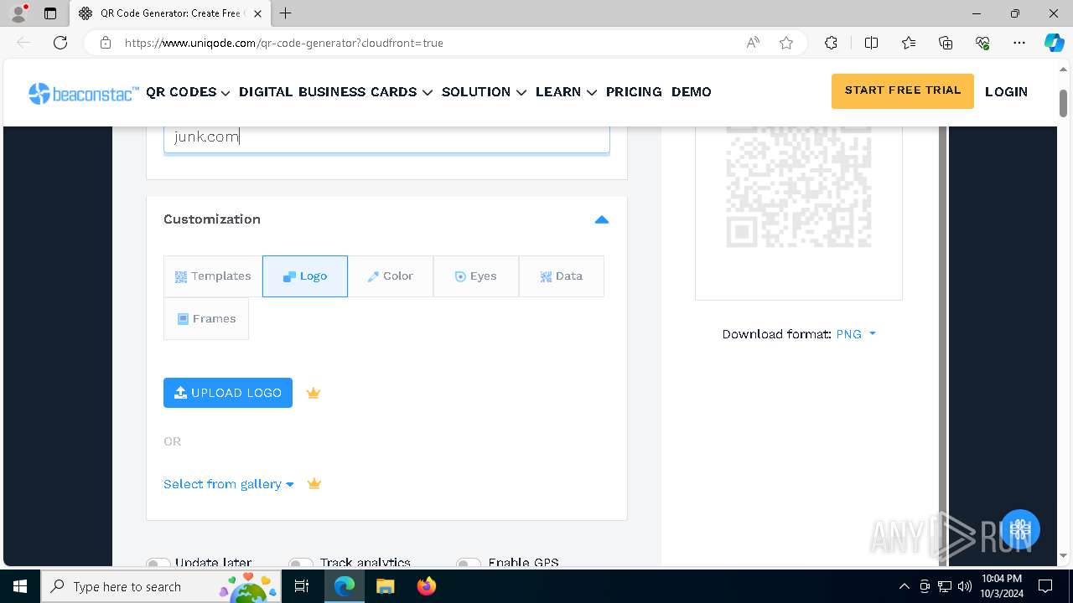This screenshot has width=1073, height=603.
Task: Expand QR CODES menu
Action: (x=188, y=92)
